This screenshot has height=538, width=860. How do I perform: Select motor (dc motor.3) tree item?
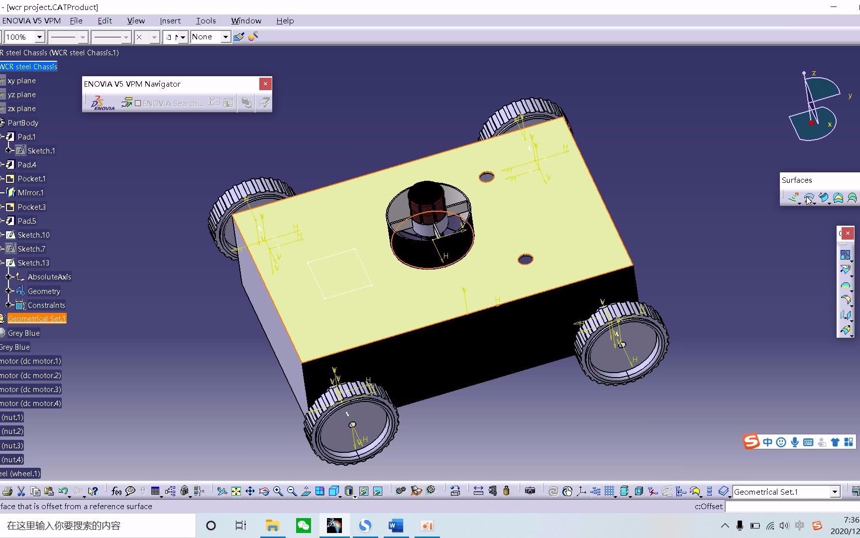click(30, 389)
